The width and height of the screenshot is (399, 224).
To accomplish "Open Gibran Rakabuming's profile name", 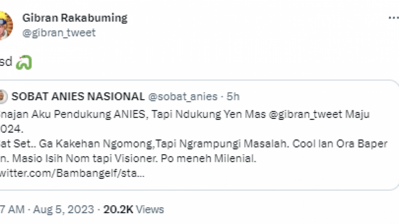I will click(x=75, y=18).
